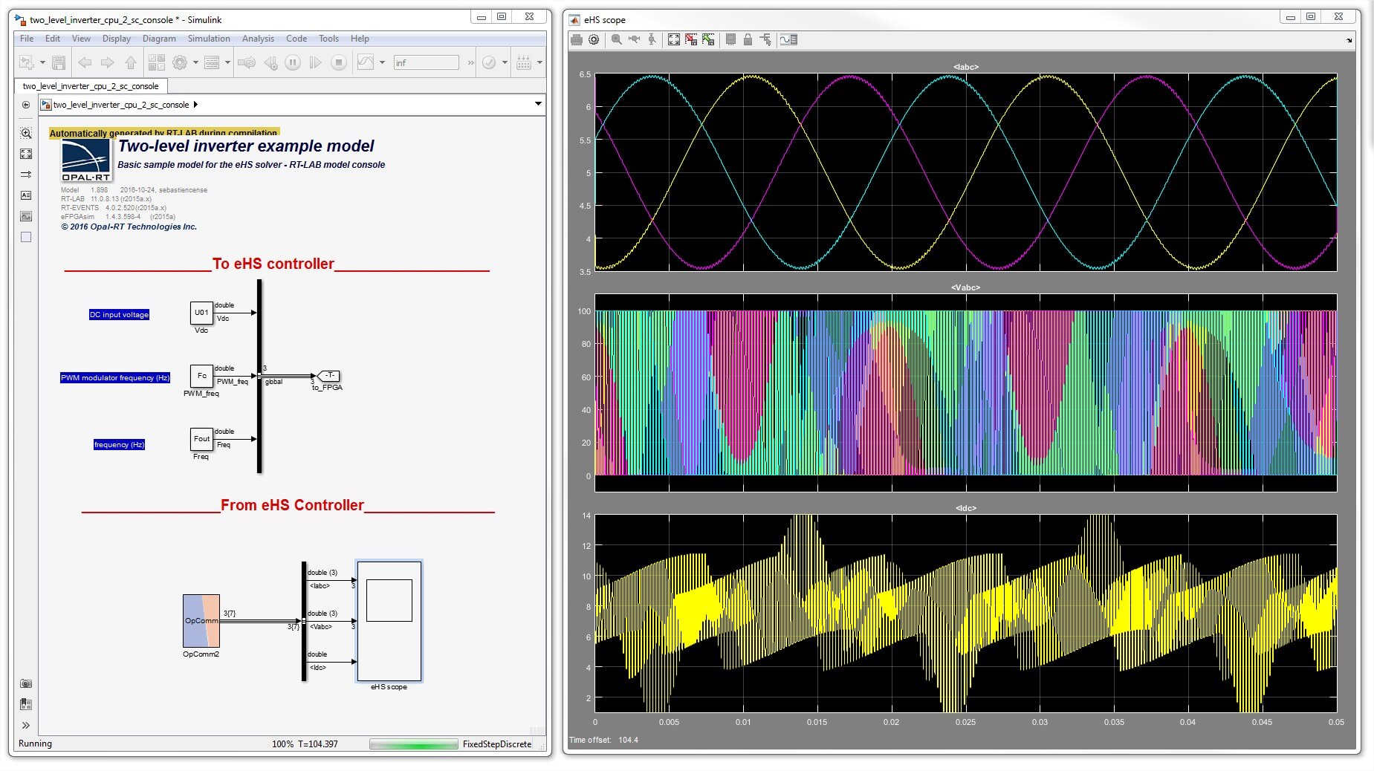Open the Library Browser

157,63
